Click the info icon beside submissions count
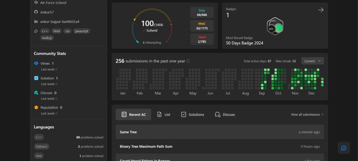 [188, 61]
